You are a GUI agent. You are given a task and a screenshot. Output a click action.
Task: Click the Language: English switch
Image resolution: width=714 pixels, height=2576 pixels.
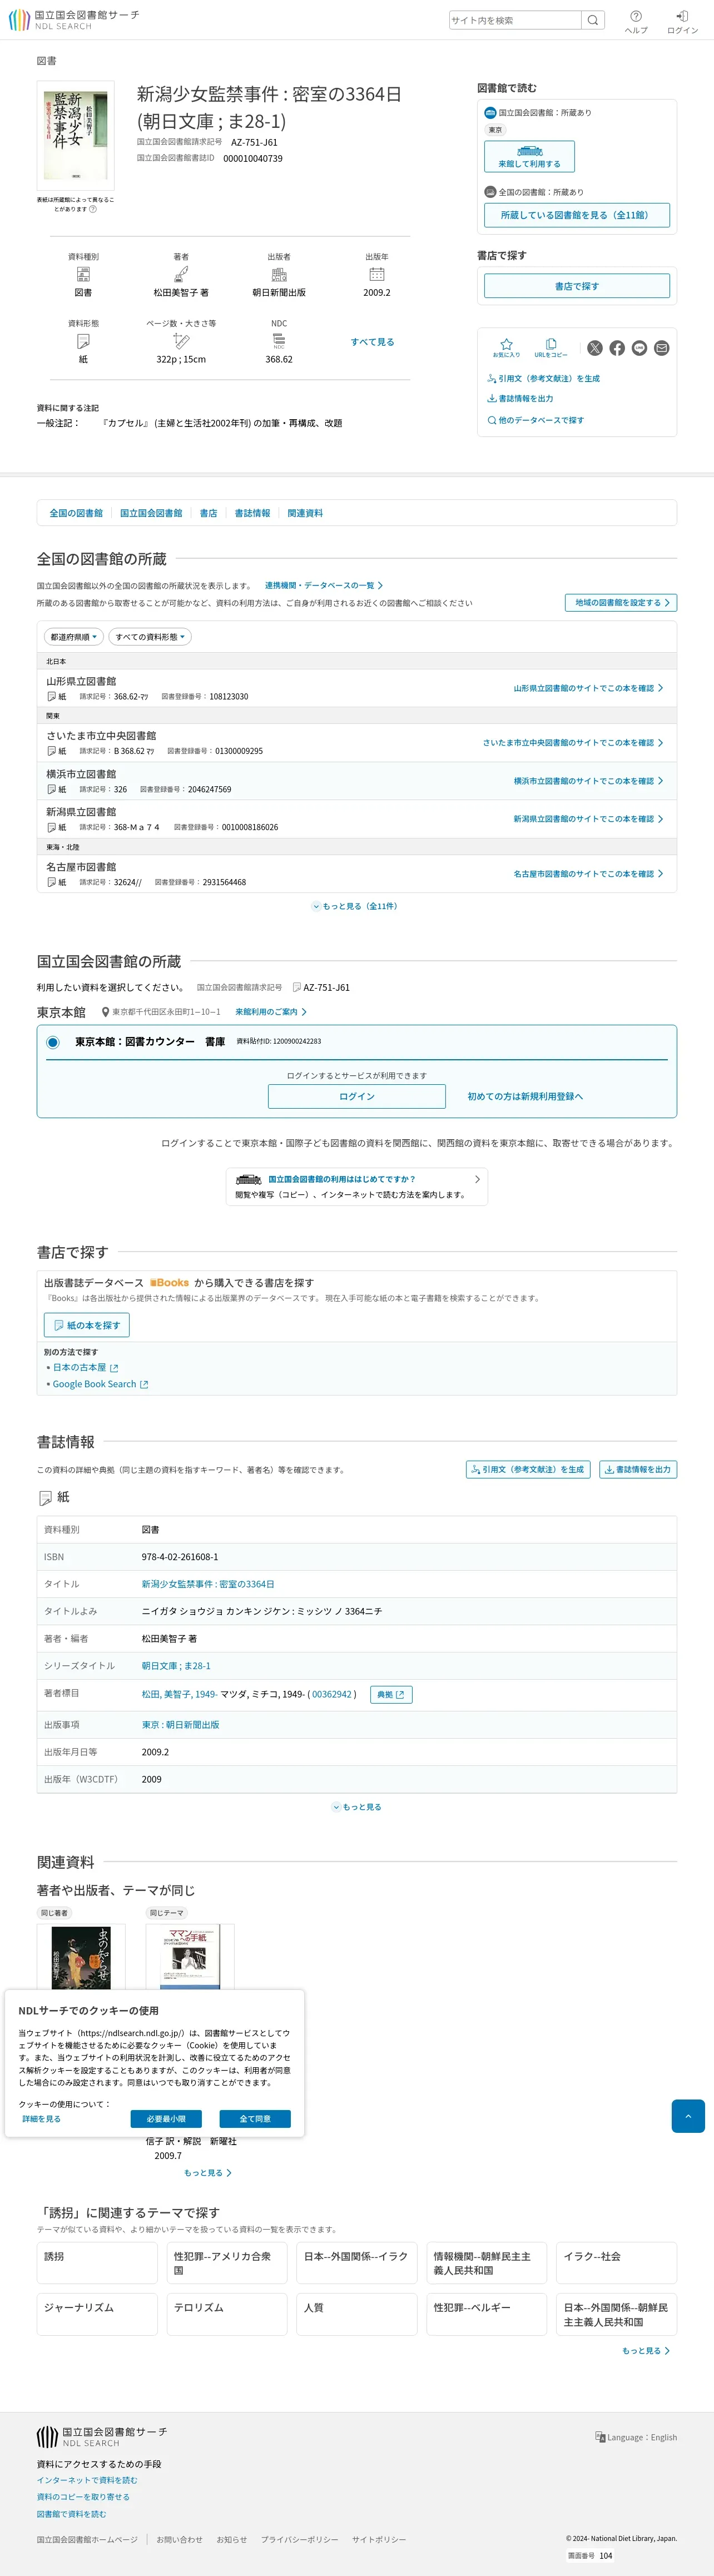click(636, 2437)
